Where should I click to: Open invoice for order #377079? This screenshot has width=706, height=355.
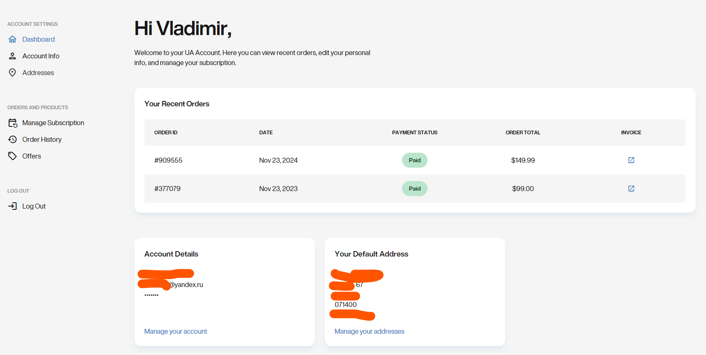(x=631, y=189)
